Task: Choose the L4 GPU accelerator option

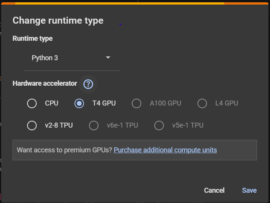Action: pyautogui.click(x=202, y=103)
